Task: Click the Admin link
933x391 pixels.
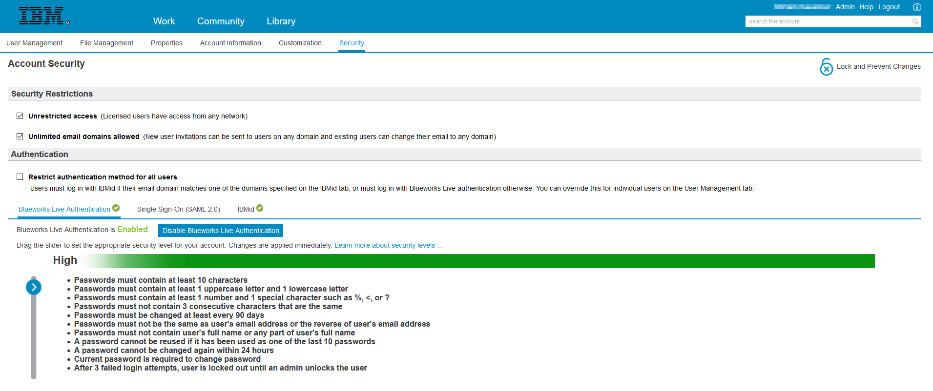Action: pos(845,7)
